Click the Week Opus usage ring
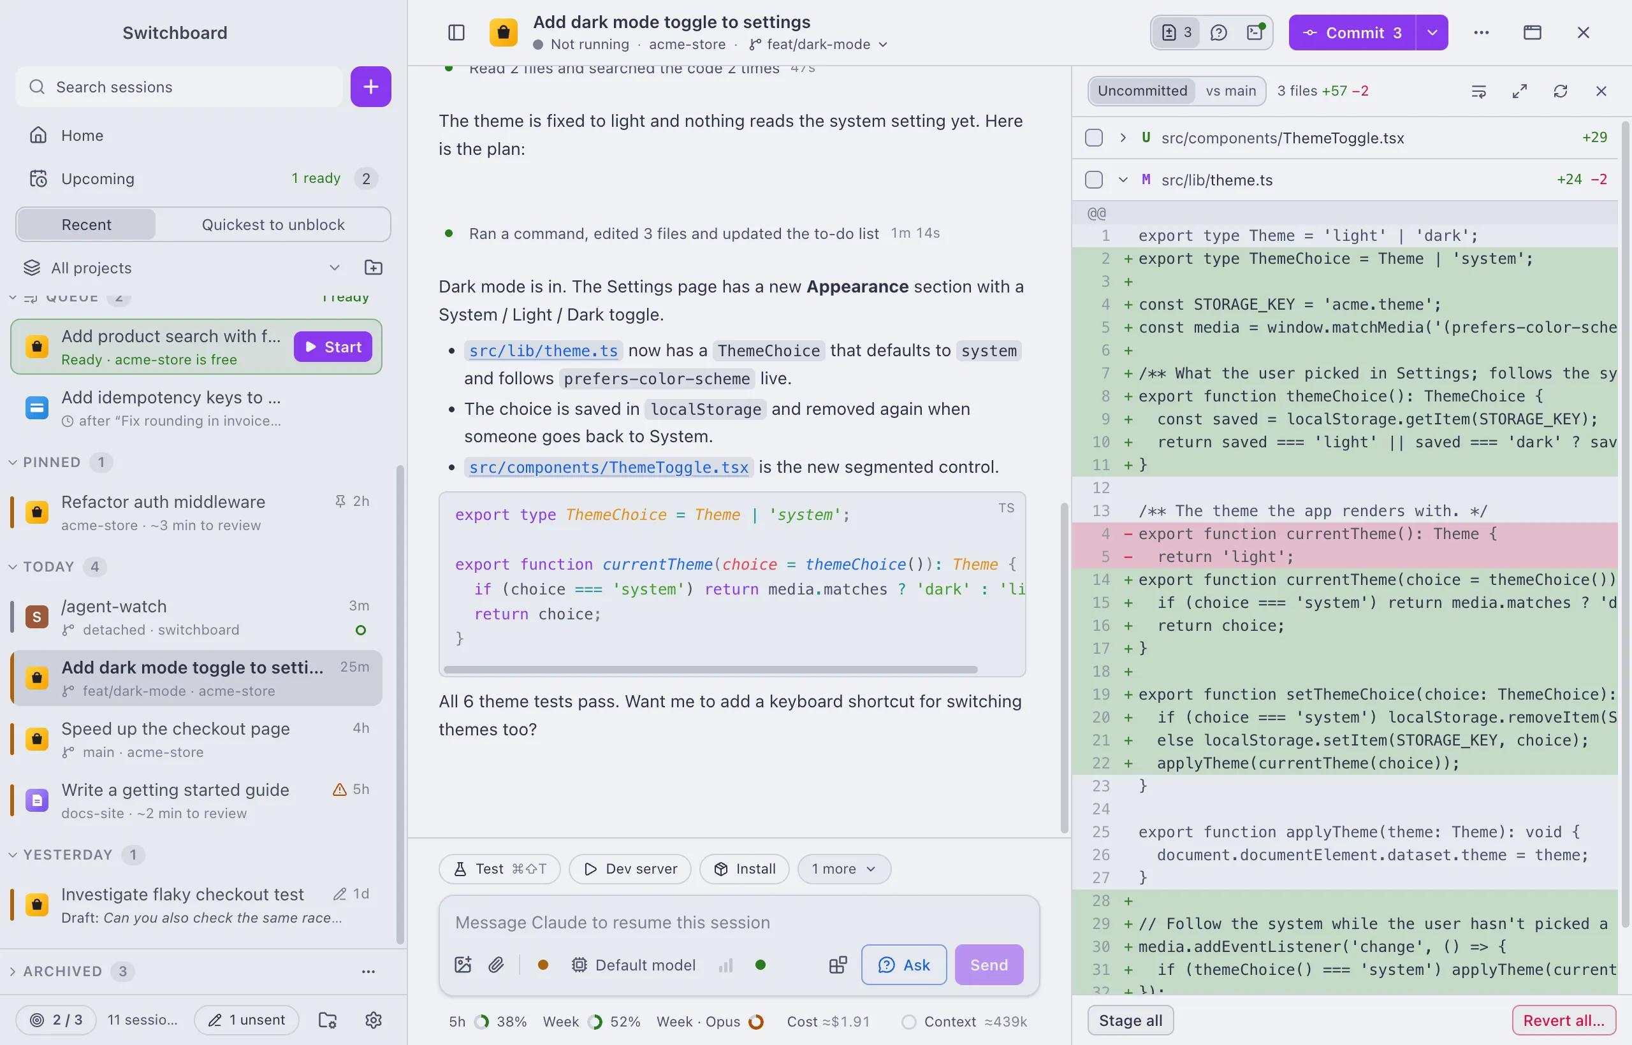This screenshot has height=1045, width=1632. click(755, 1022)
